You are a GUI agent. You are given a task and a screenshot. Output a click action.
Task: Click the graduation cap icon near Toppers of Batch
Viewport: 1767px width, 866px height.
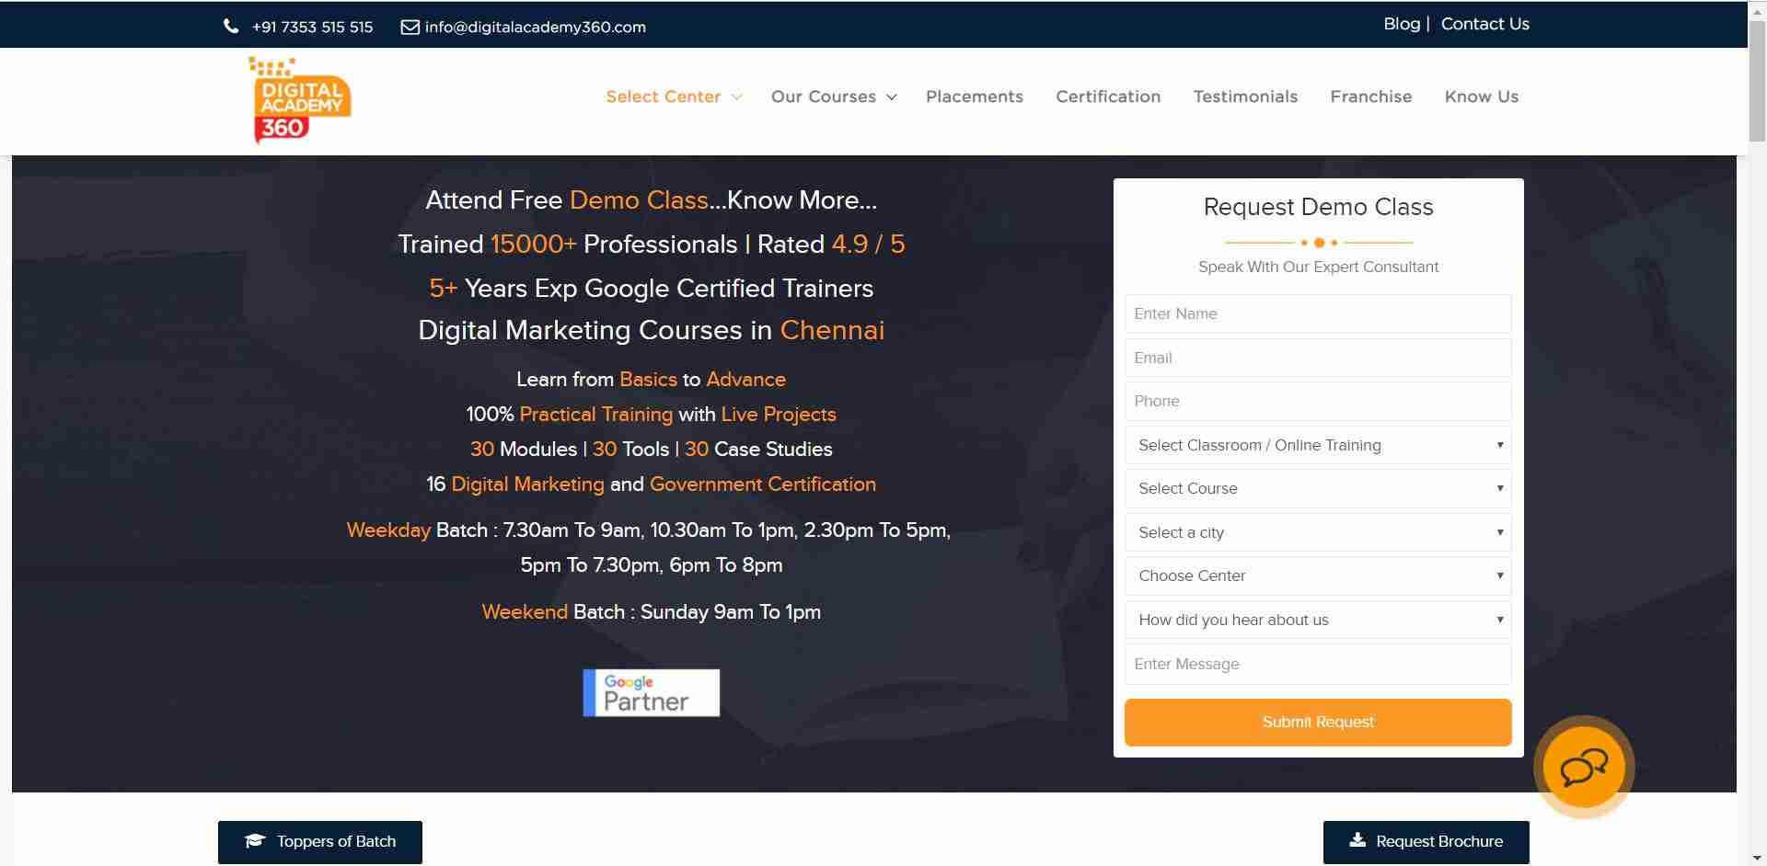click(x=255, y=840)
